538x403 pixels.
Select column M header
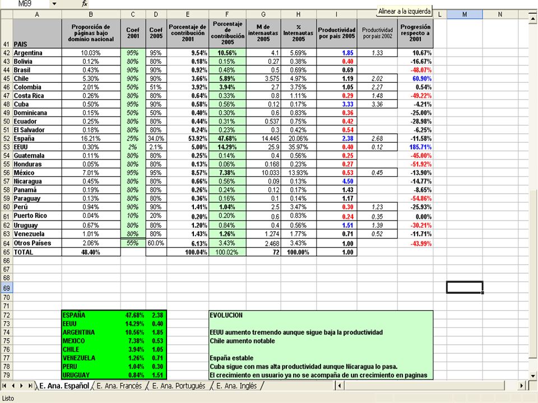465,15
